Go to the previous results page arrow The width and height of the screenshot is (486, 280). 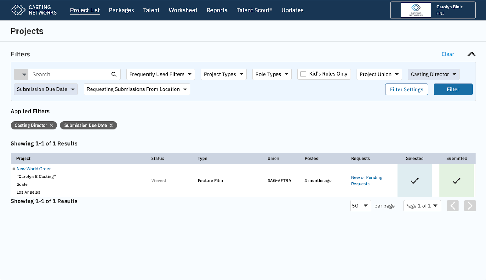[453, 206]
